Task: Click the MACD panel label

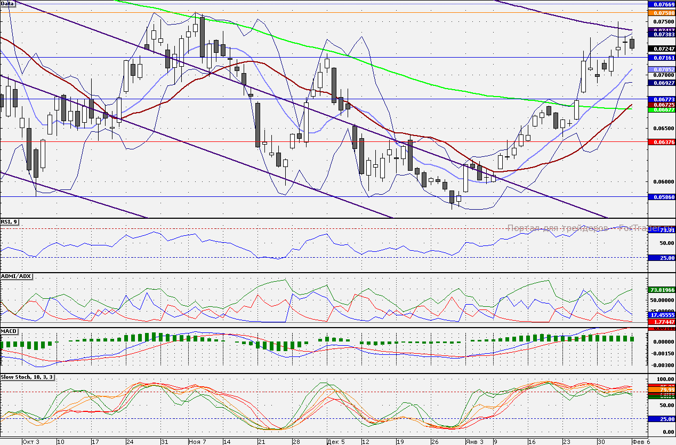Action: pos(10,331)
